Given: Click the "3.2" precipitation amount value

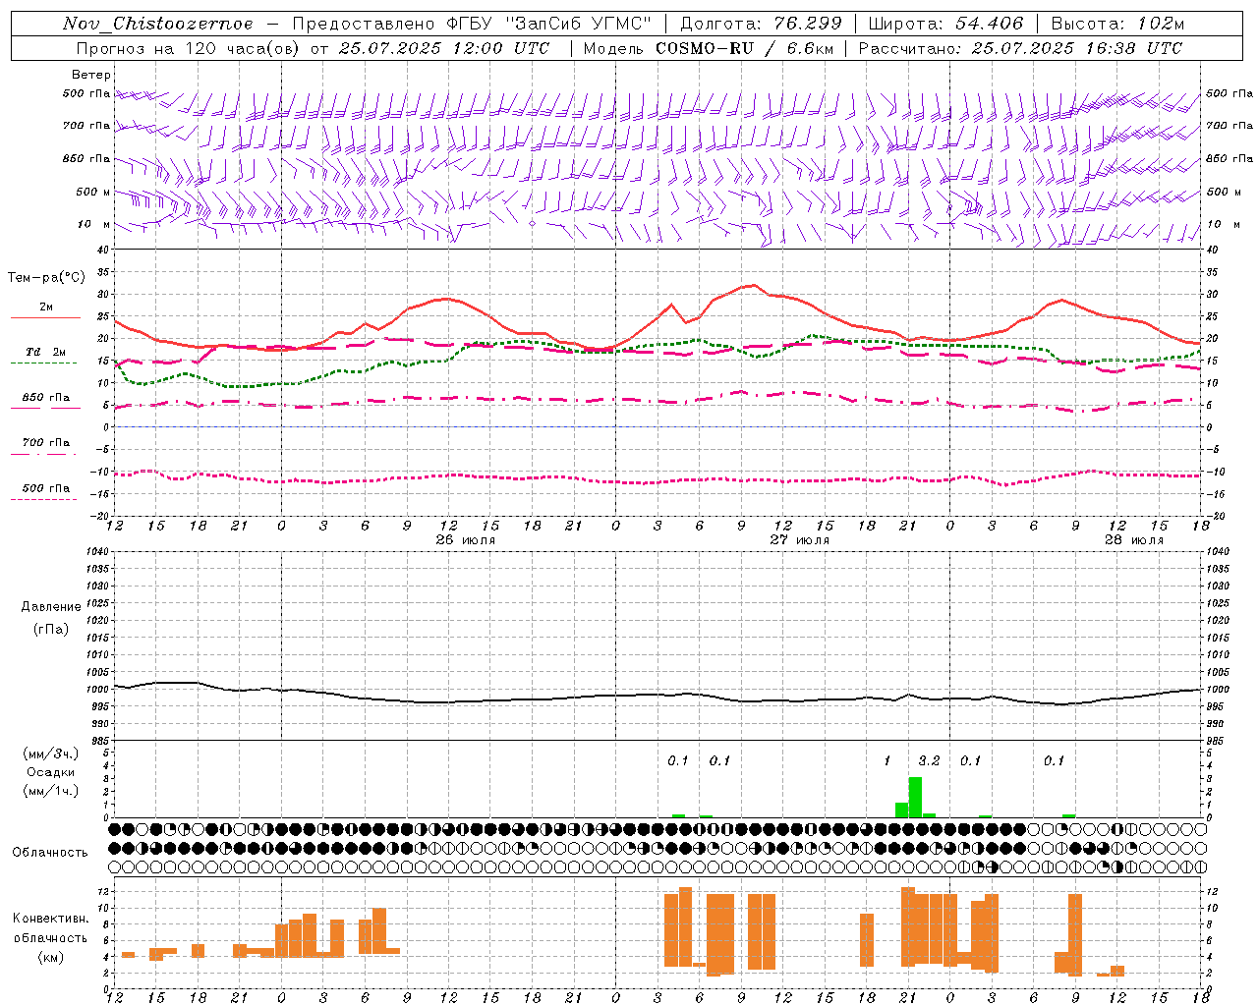Looking at the screenshot, I should pyautogui.click(x=929, y=761).
